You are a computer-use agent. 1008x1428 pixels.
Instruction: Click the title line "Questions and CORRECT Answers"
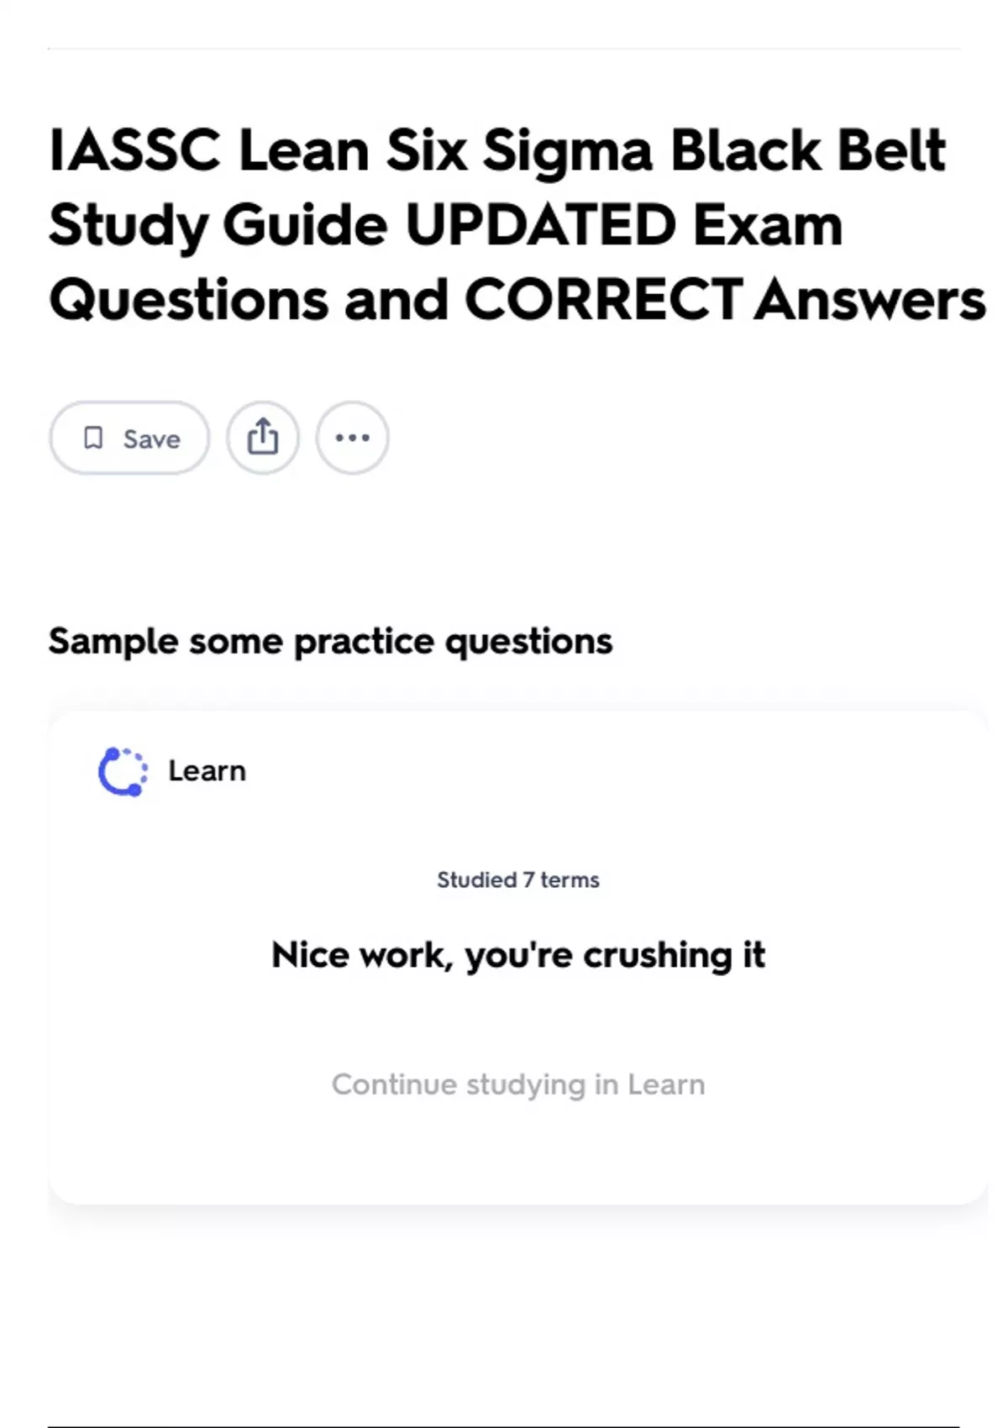point(517,300)
